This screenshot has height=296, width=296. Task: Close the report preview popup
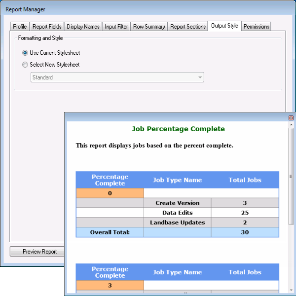coord(291,118)
